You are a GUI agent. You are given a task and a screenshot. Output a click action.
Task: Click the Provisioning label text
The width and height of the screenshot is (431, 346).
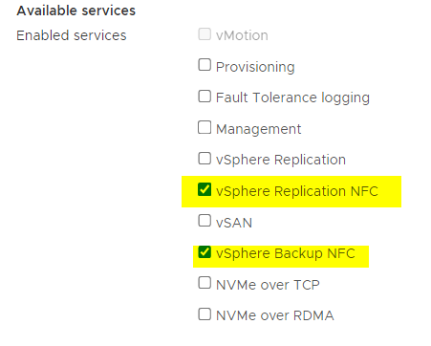tap(255, 67)
